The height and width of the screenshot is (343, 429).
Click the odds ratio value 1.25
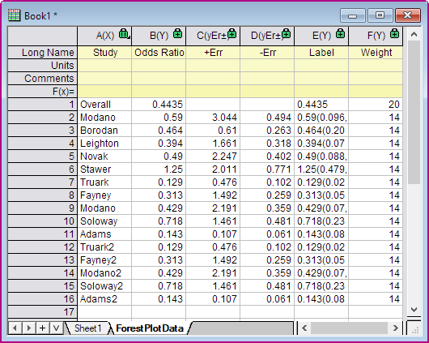tap(159, 169)
